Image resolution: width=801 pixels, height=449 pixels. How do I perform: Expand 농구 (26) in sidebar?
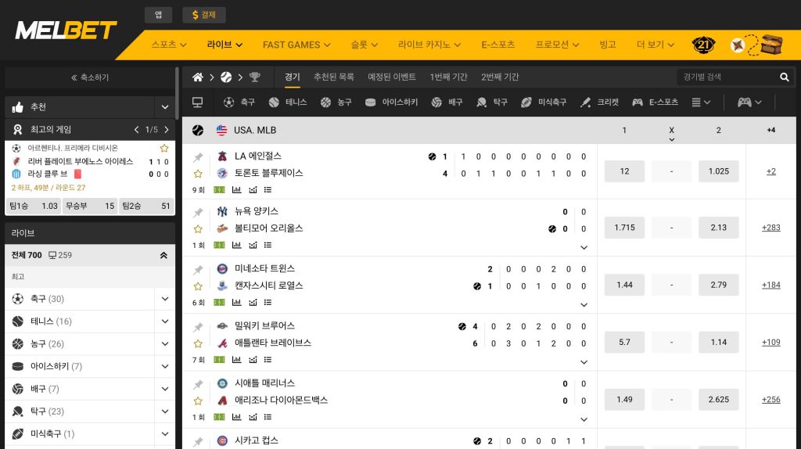pyautogui.click(x=165, y=343)
